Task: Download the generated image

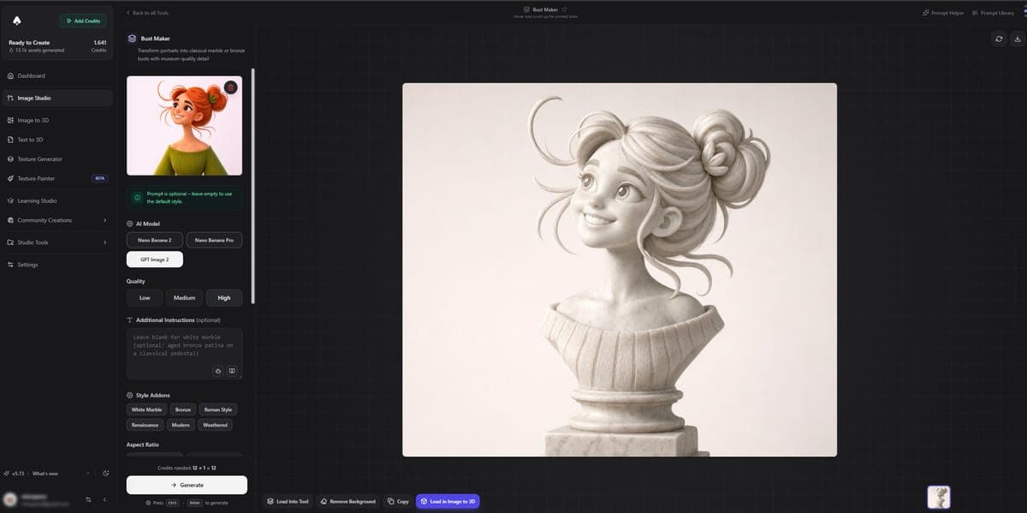Action: point(1018,39)
